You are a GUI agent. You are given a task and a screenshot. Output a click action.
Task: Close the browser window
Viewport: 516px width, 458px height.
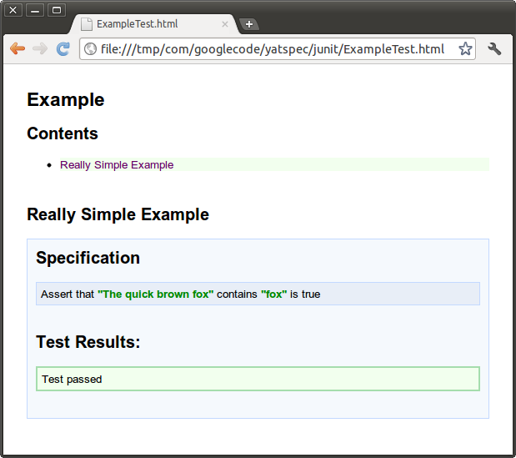pyautogui.click(x=13, y=10)
